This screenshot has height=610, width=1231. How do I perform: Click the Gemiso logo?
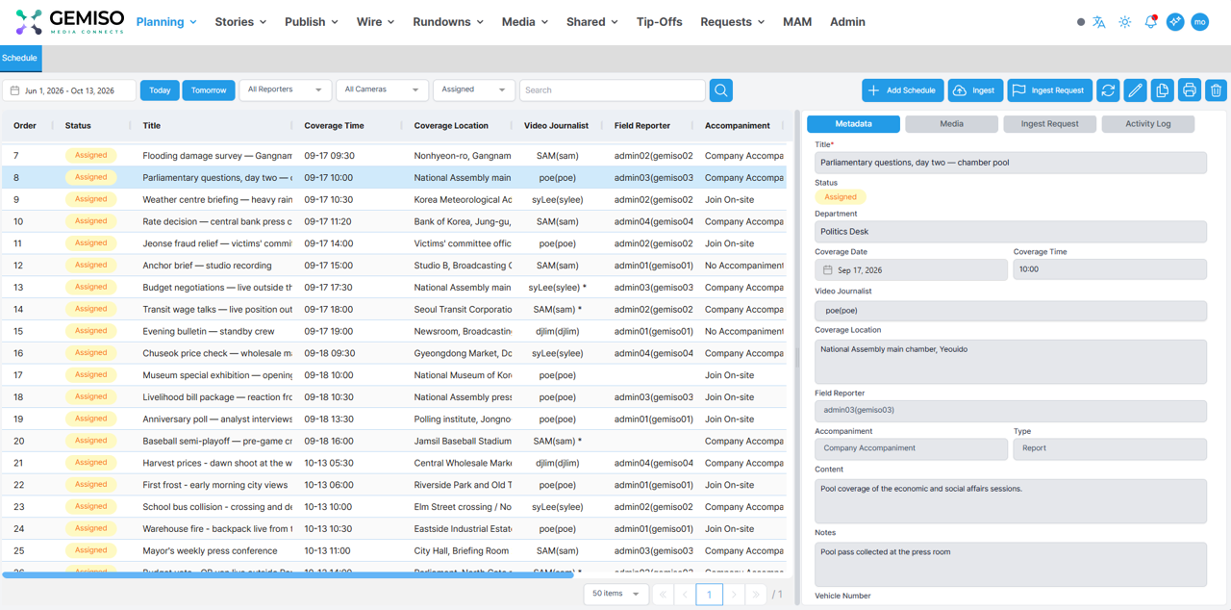click(68, 22)
